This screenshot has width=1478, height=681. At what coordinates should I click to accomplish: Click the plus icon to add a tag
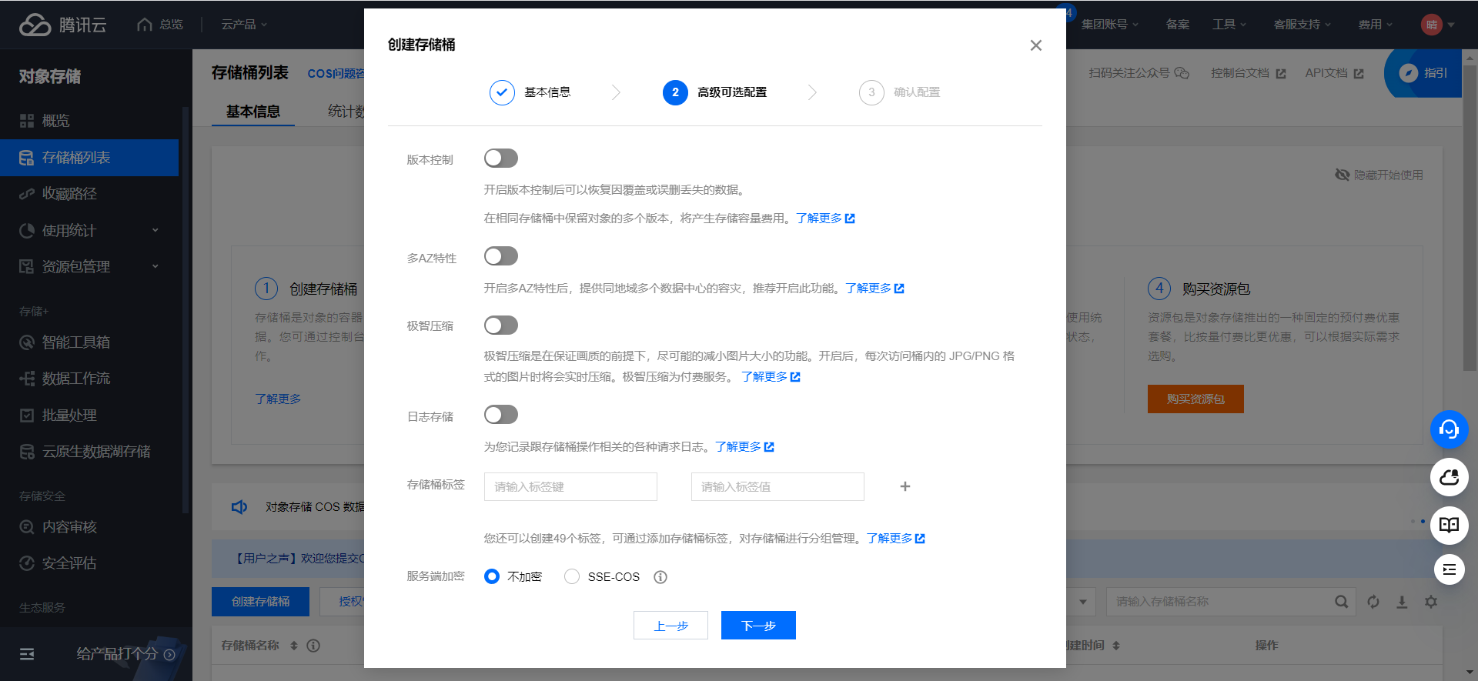(x=905, y=486)
